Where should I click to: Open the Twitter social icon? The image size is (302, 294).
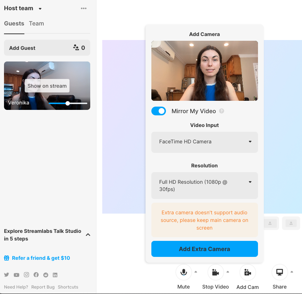coord(7,275)
